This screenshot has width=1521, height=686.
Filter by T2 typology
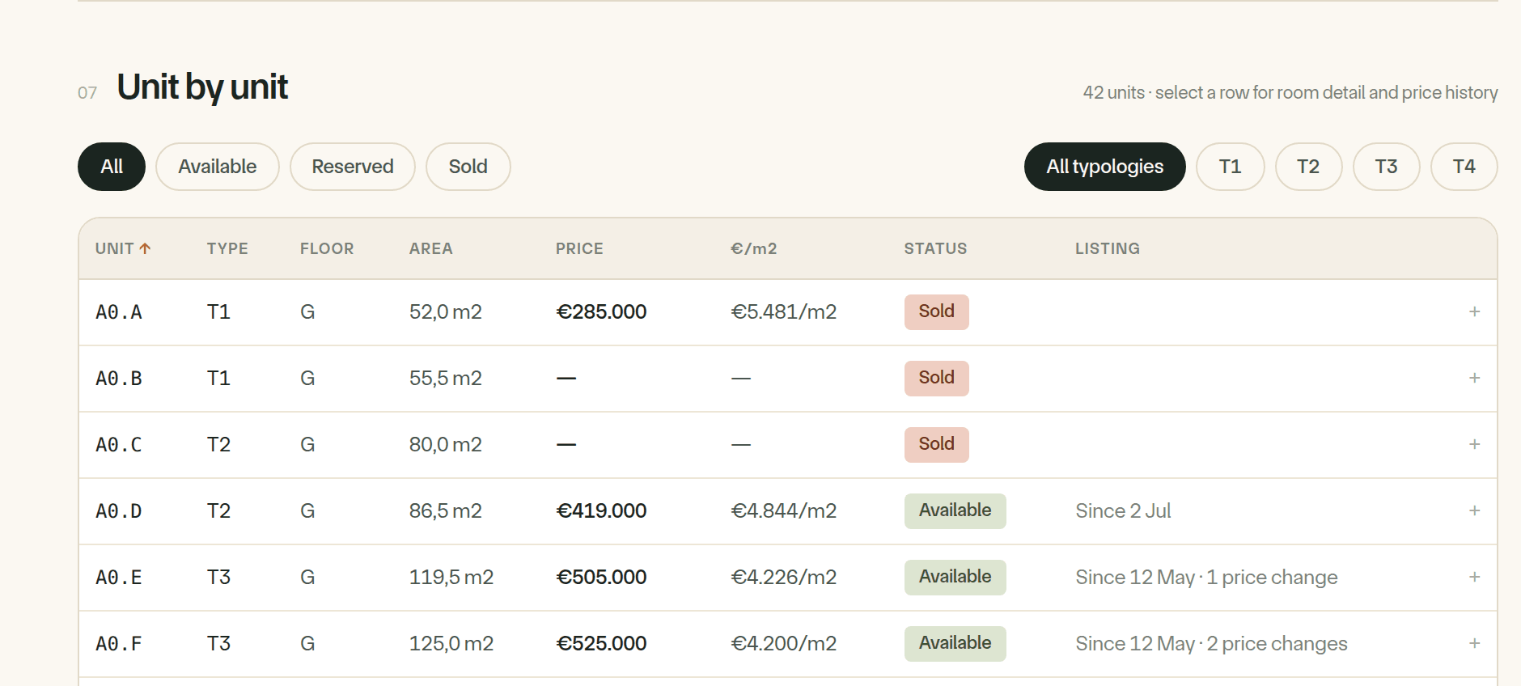(x=1308, y=167)
